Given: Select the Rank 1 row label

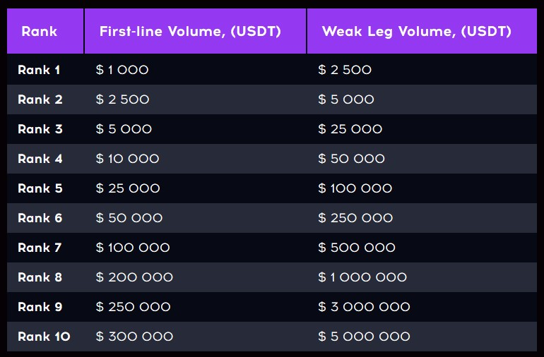Looking at the screenshot, I should 39,70.
